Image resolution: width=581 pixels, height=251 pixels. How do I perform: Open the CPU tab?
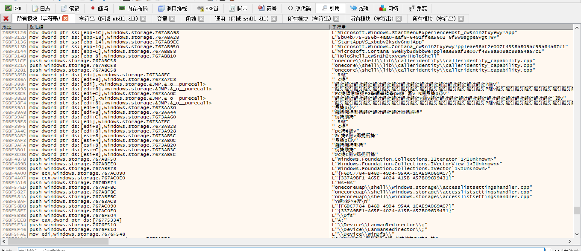pyautogui.click(x=14, y=8)
